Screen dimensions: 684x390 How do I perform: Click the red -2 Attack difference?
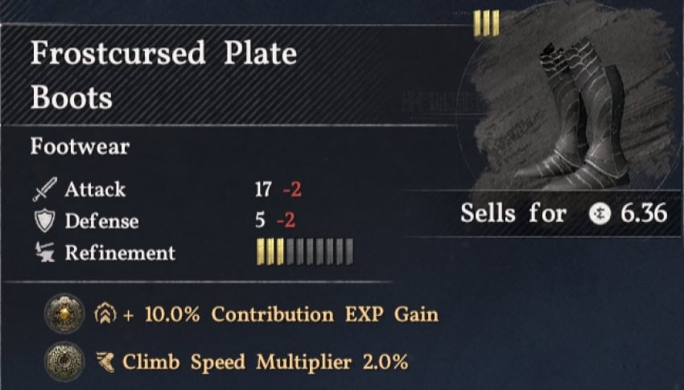click(291, 190)
